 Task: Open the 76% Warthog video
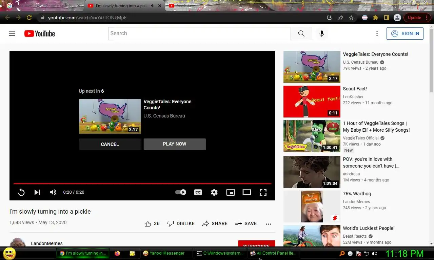click(x=357, y=194)
